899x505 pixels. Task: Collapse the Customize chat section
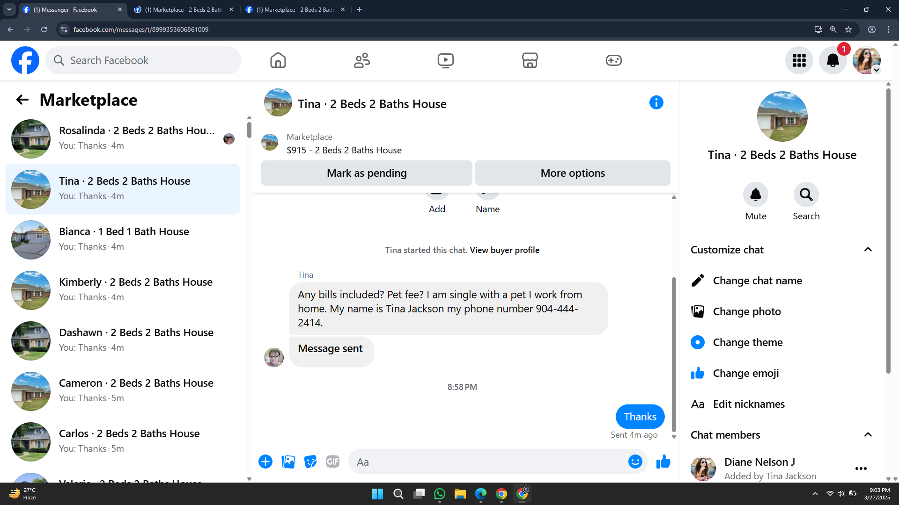(868, 250)
